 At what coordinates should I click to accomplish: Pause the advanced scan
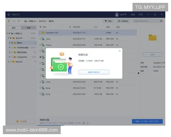87,123
